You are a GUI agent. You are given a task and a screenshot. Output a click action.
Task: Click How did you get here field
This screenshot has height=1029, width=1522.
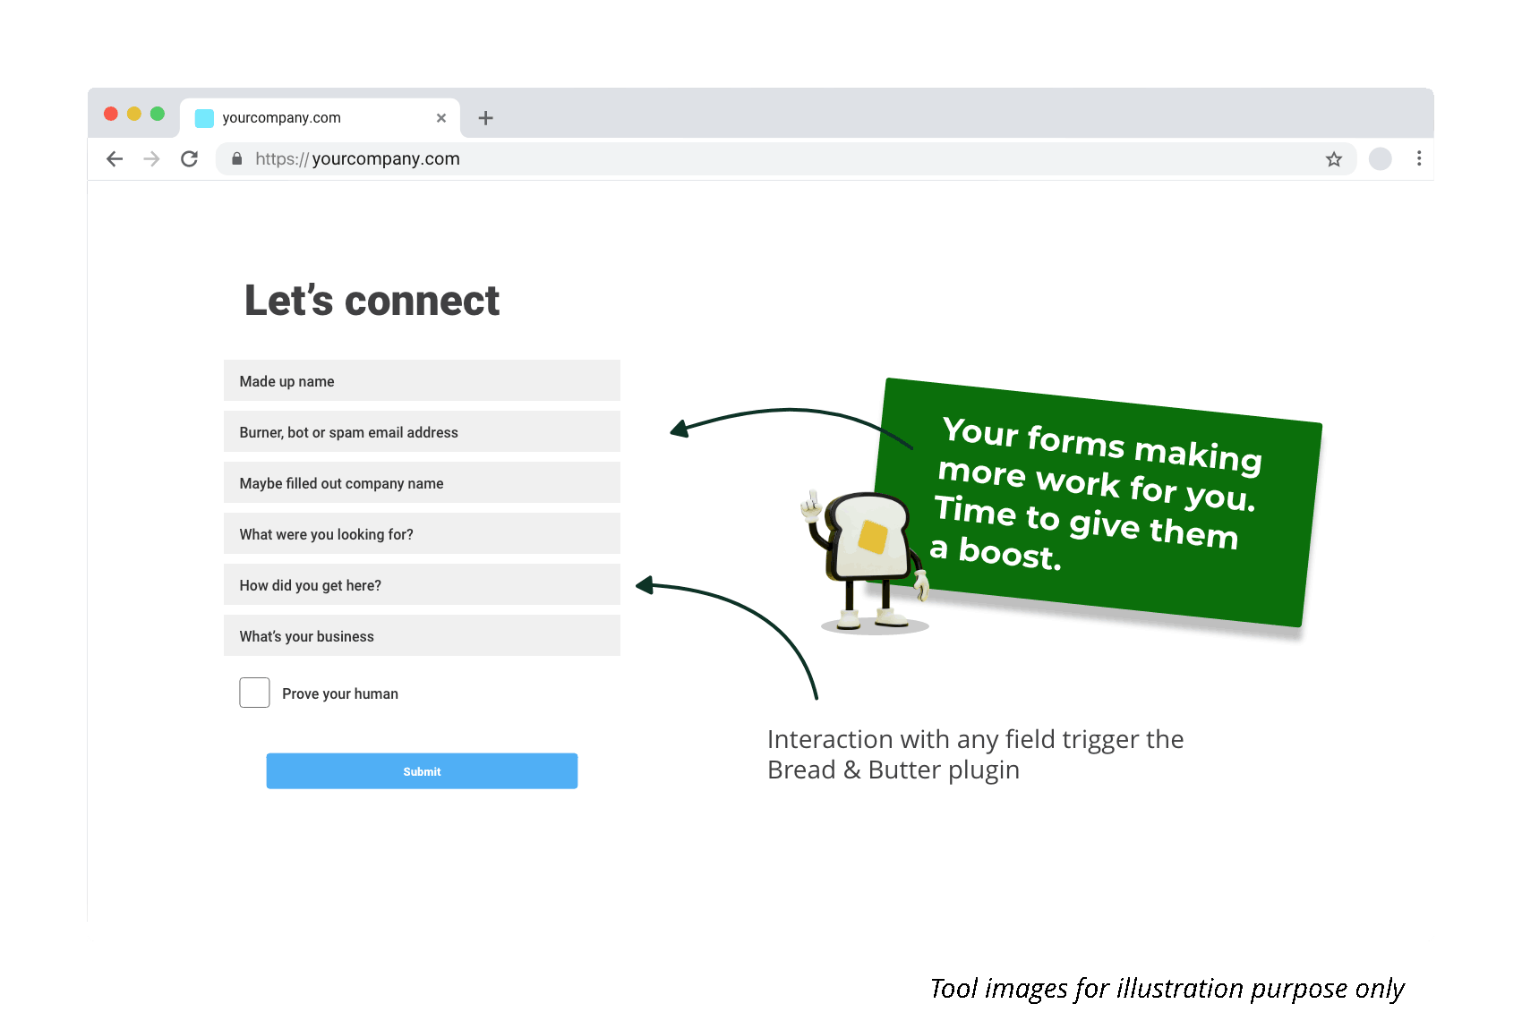(422, 584)
